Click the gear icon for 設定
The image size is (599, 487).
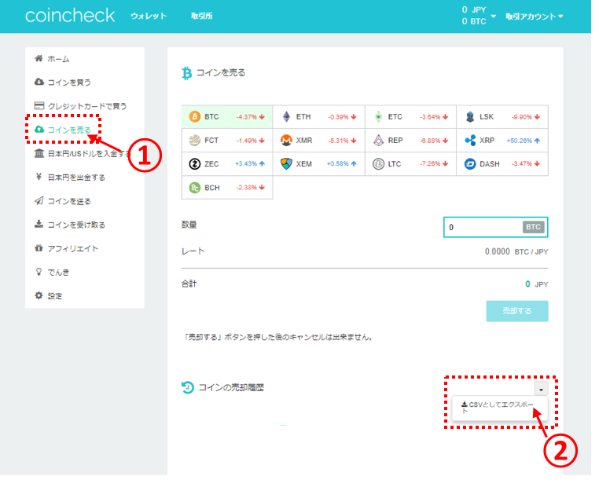pyautogui.click(x=39, y=295)
